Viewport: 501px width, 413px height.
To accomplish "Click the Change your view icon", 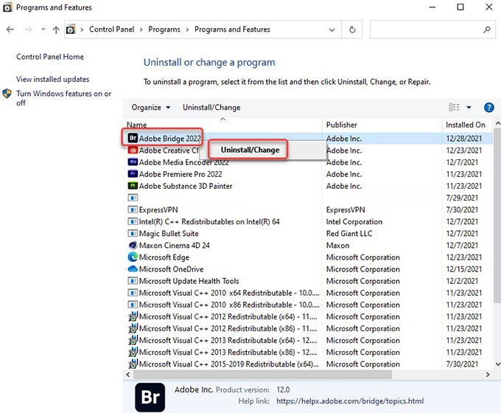I will 454,107.
